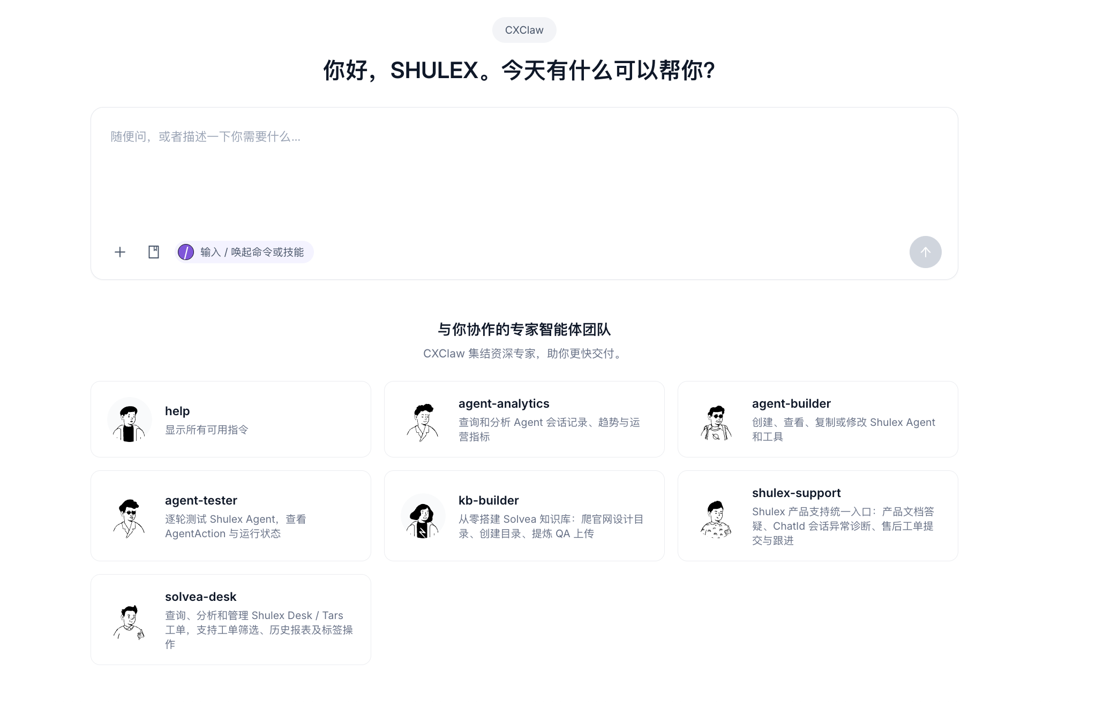Click the '显示所有可用指令' description
The height and width of the screenshot is (702, 1096).
(207, 430)
